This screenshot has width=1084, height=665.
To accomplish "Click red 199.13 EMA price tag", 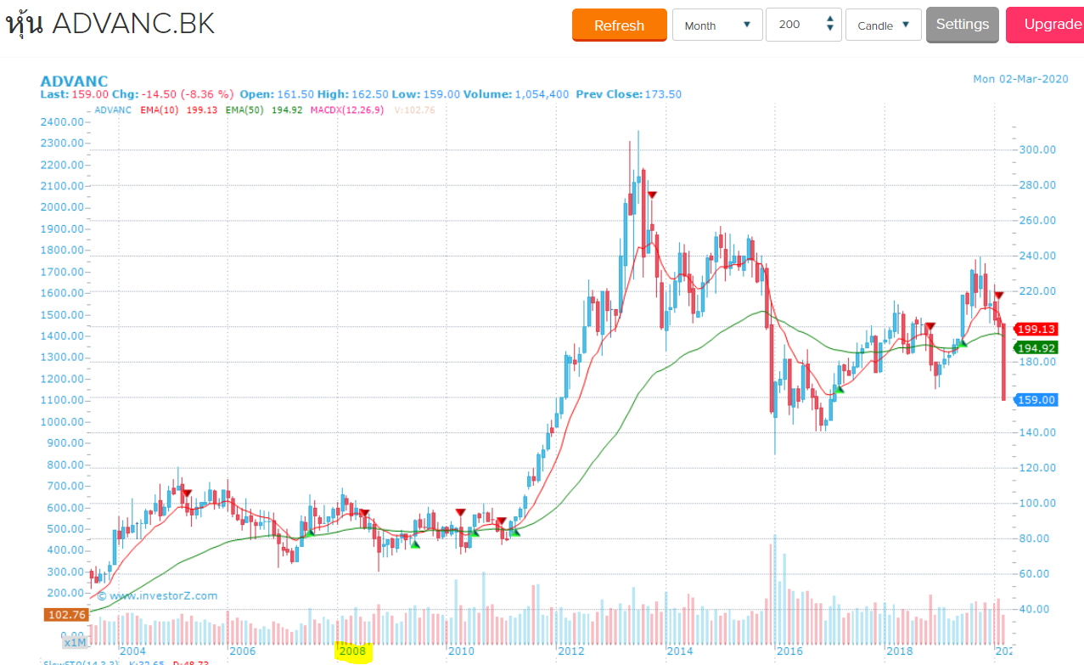I will point(1036,330).
